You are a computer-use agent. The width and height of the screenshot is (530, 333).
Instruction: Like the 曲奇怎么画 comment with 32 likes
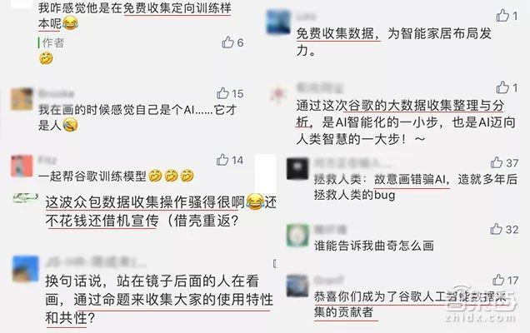(x=496, y=229)
